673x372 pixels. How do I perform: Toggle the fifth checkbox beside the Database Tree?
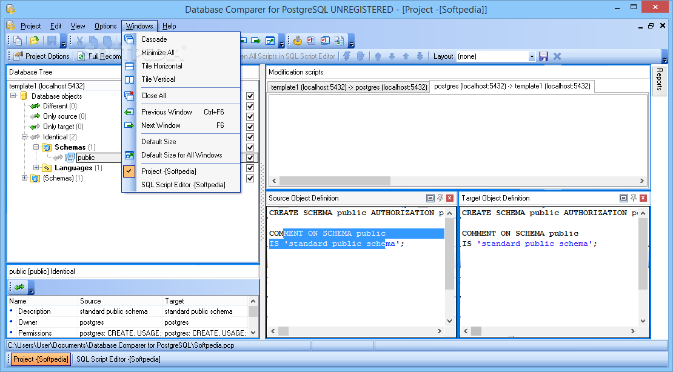point(250,137)
